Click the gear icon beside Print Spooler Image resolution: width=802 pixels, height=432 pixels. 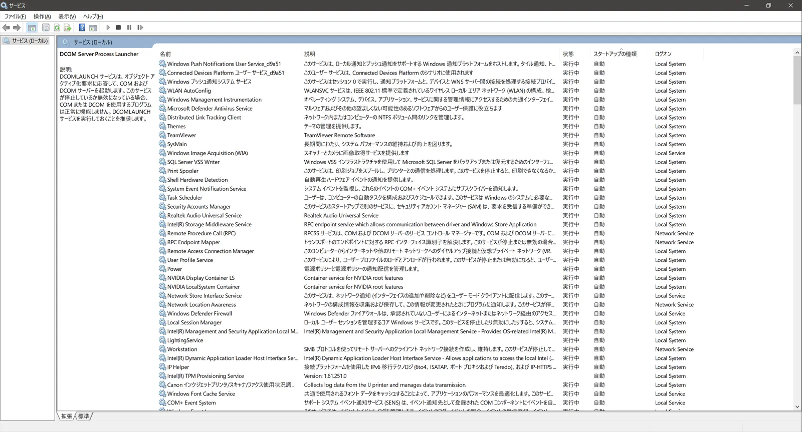[162, 171]
